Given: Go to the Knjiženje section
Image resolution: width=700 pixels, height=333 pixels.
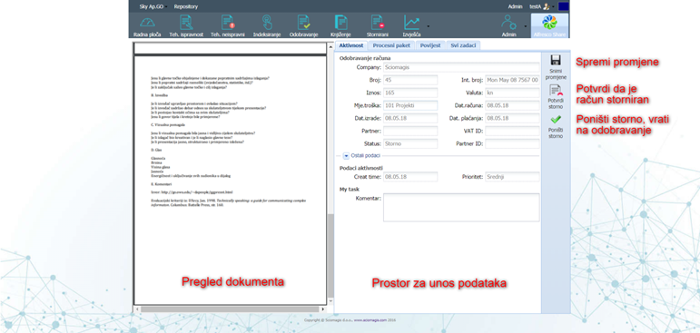Looking at the screenshot, I should (x=340, y=26).
